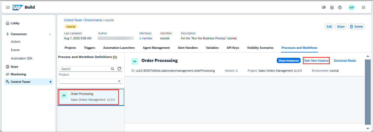Screen dimensions: 373x132
Task: Click the Edit button
Action: point(329,27)
